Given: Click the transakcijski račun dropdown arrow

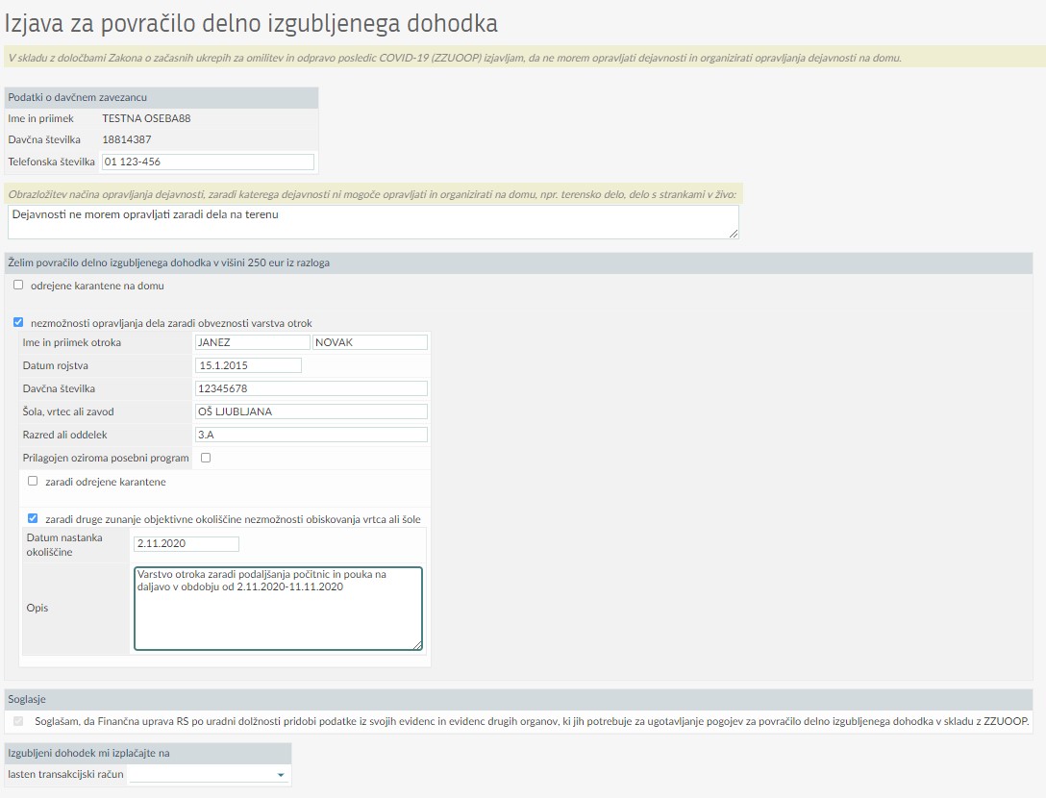Looking at the screenshot, I should 281,775.
